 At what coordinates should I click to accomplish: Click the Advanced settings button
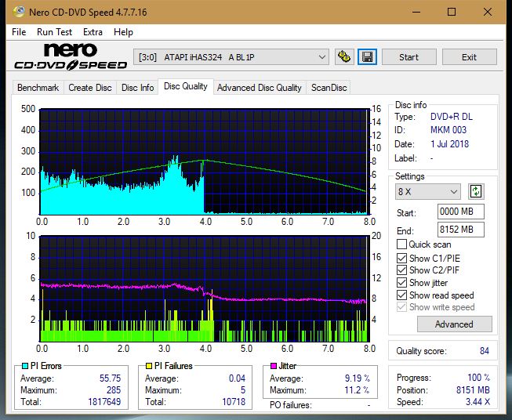[454, 324]
